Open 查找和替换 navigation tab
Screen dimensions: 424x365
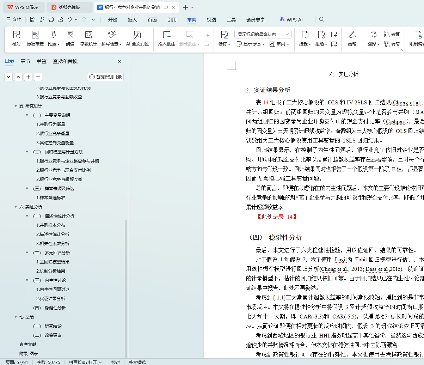pyautogui.click(x=65, y=61)
